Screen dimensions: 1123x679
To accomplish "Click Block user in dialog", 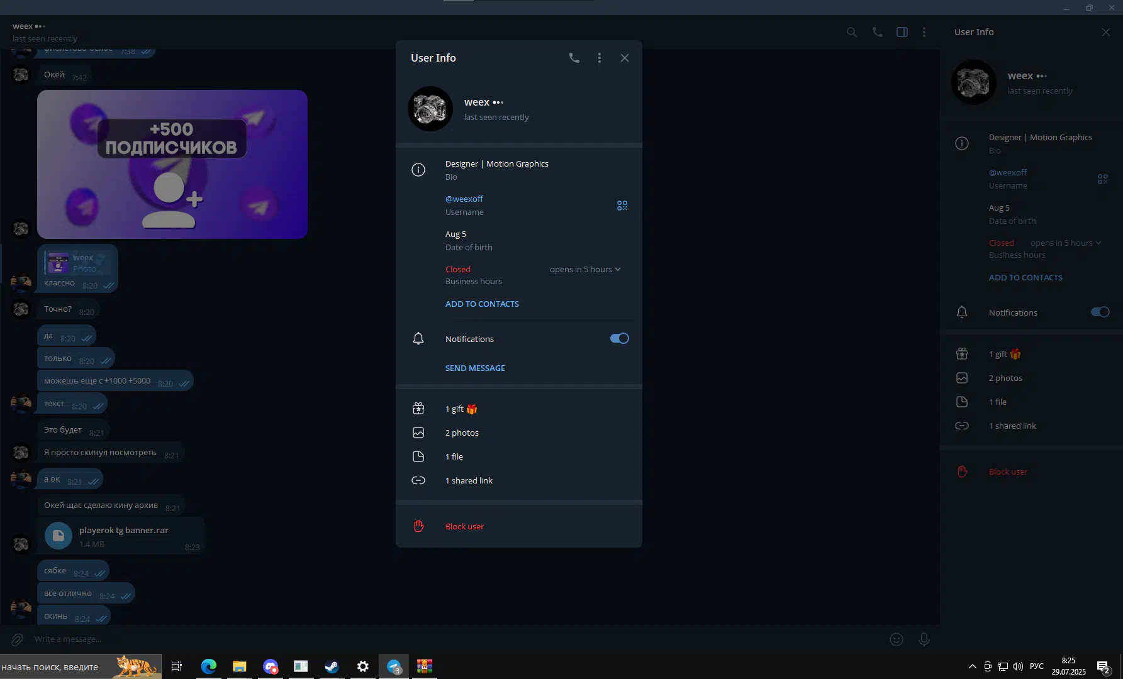I will (x=464, y=526).
